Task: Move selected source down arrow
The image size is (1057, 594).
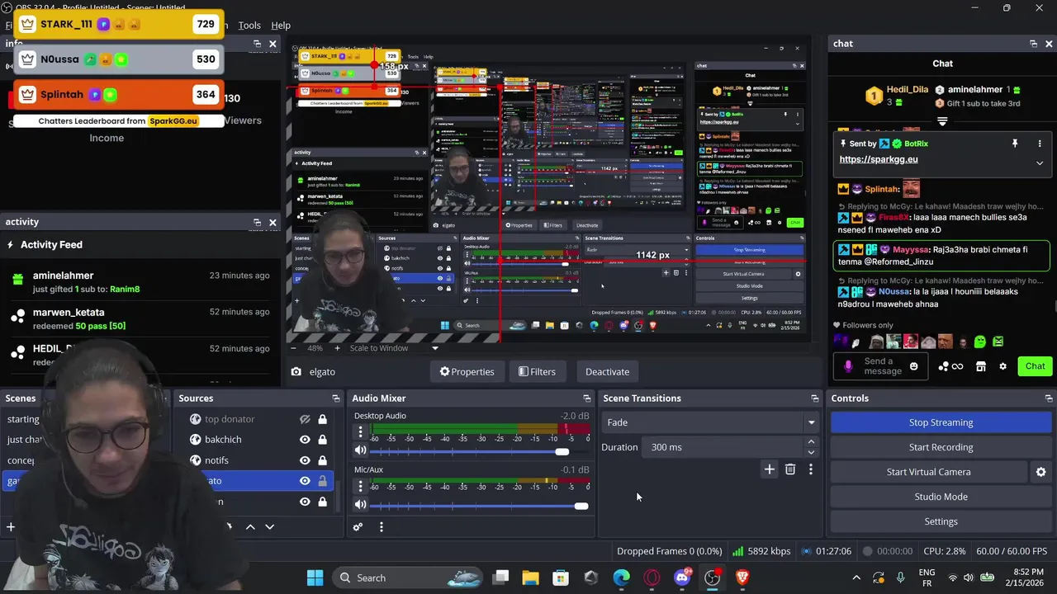Action: click(269, 526)
